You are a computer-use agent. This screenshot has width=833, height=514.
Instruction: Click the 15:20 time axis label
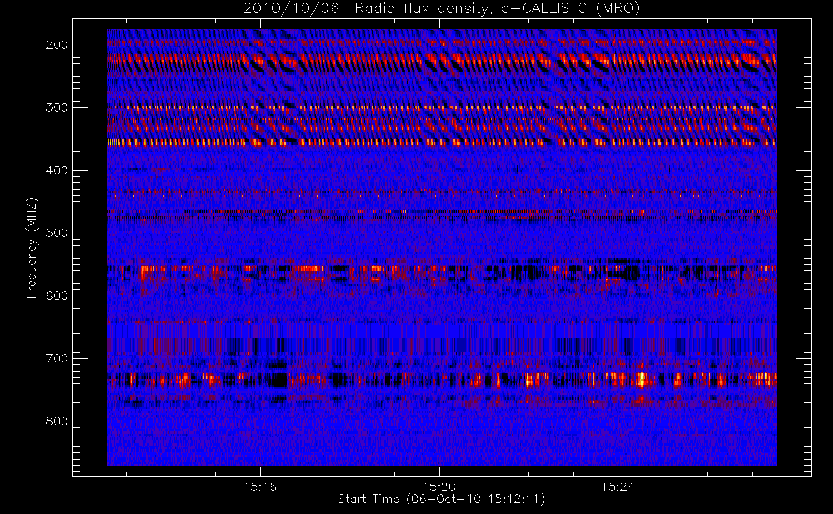(x=439, y=487)
